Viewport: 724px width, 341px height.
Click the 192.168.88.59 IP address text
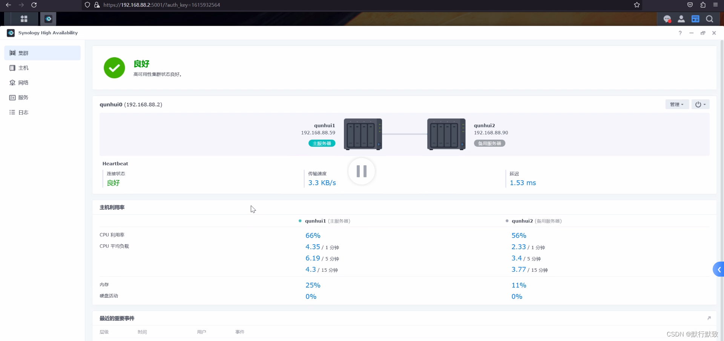coord(318,133)
